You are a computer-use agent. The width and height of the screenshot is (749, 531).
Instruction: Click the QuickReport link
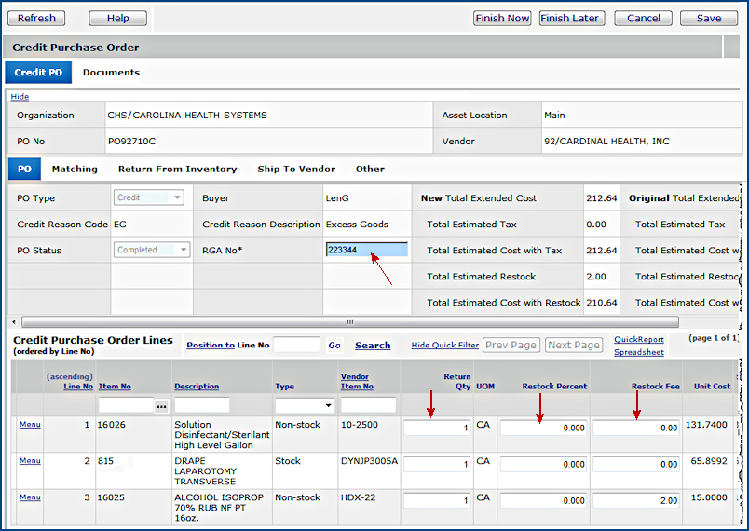pos(638,340)
